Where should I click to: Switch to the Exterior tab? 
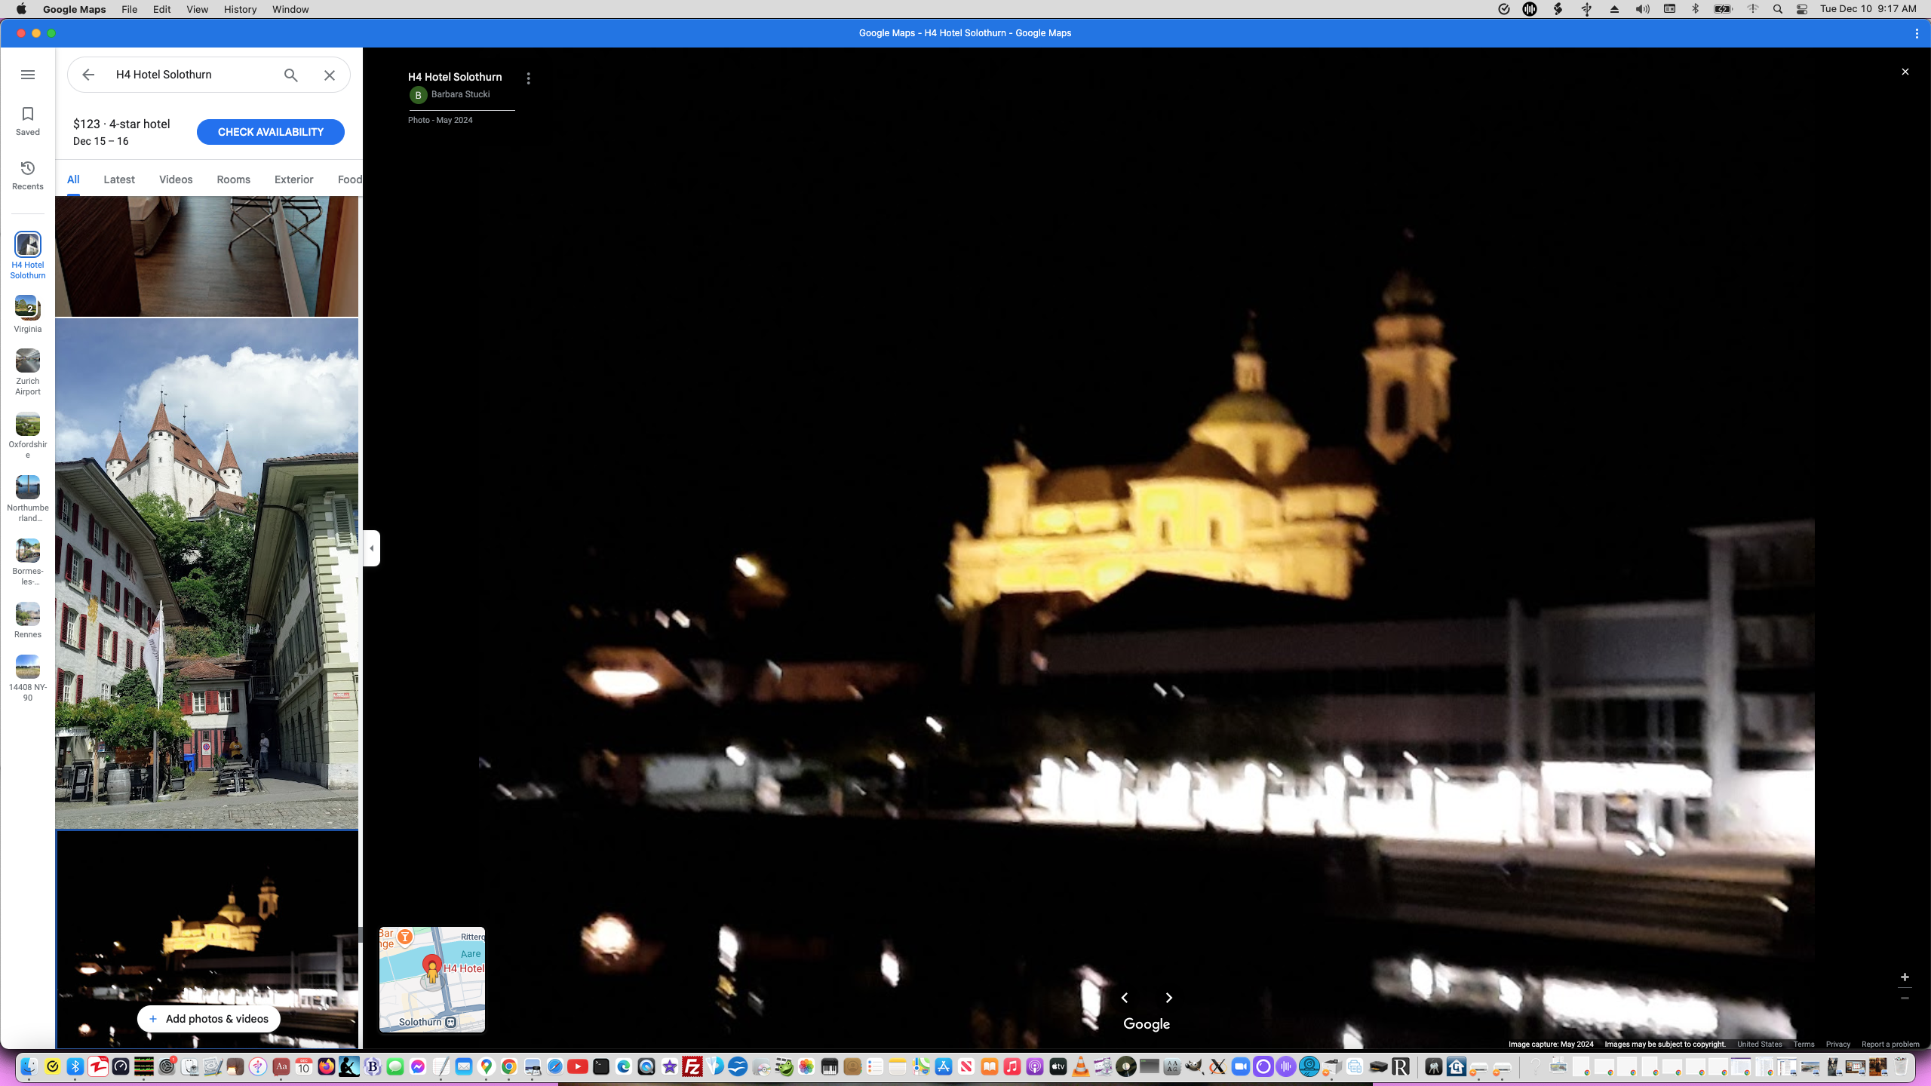coord(293,179)
